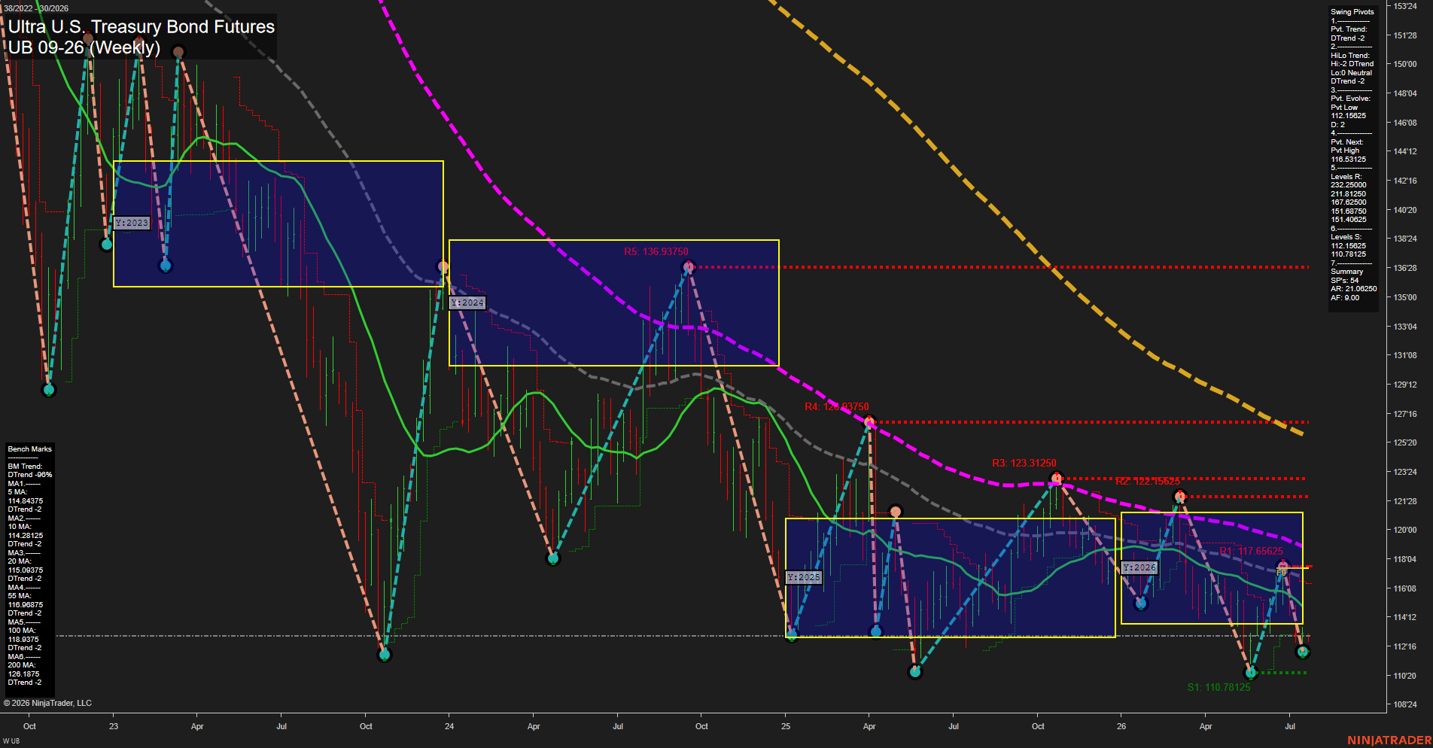
Task: Click the © 2026 NinjaTrader, LLC copyright text
Action: pos(47,704)
